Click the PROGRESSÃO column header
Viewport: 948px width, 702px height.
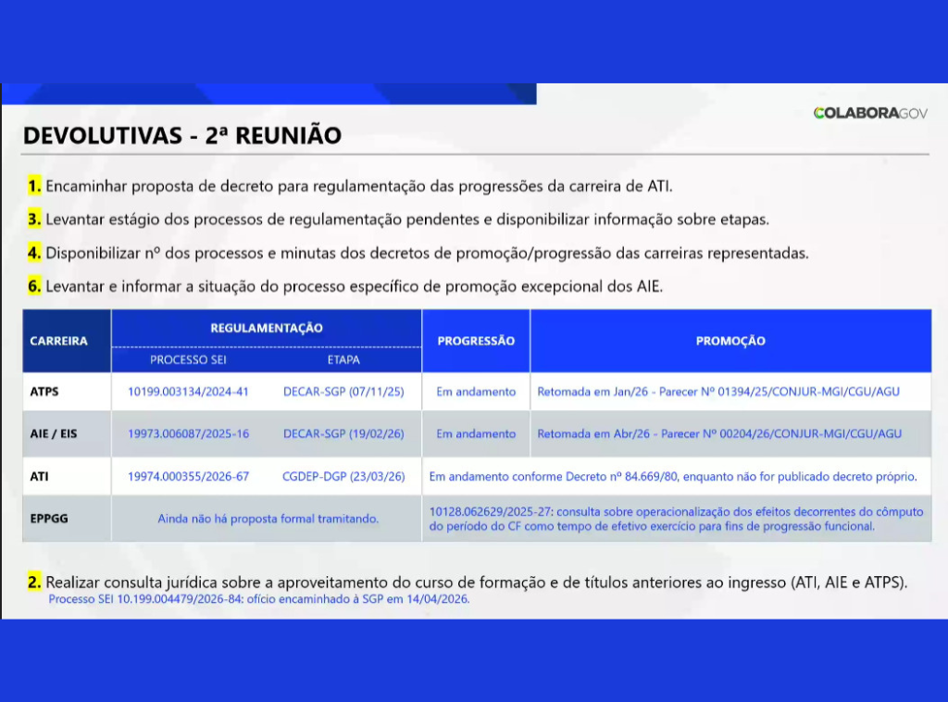pyautogui.click(x=476, y=341)
